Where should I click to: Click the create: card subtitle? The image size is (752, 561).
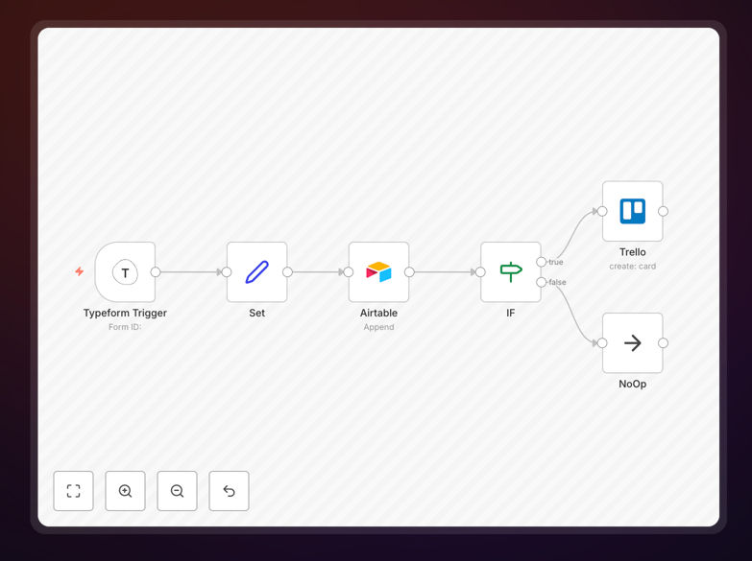(x=633, y=267)
